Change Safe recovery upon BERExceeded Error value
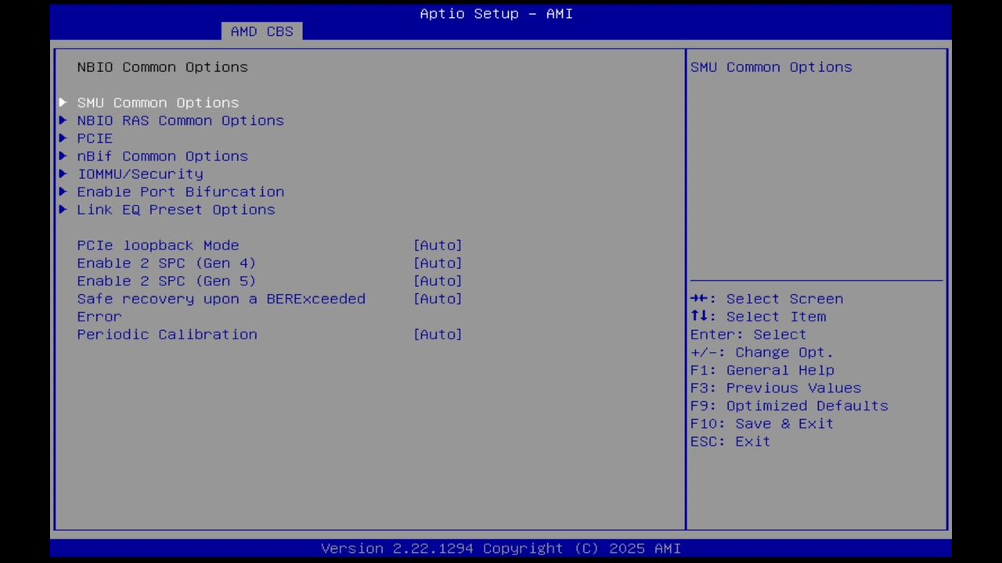The width and height of the screenshot is (1002, 563). click(438, 299)
